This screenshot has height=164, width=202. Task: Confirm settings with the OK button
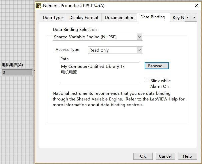pyautogui.click(x=143, y=156)
